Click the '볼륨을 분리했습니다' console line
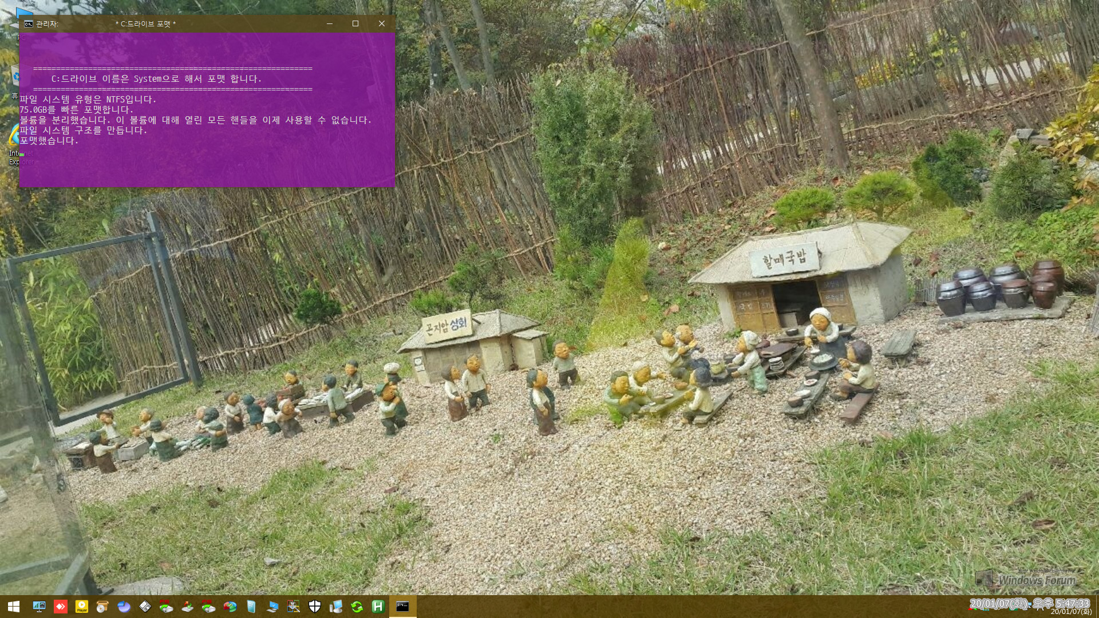Screen dimensions: 1099x618 pyautogui.click(x=195, y=120)
